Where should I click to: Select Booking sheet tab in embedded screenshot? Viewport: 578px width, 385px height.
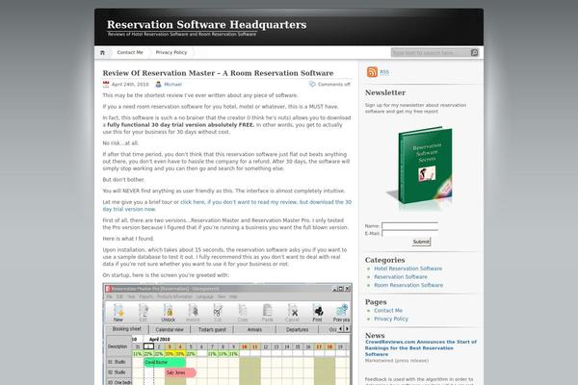coord(127,329)
